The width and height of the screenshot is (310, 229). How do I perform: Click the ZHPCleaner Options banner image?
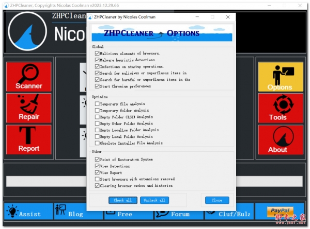click(162, 33)
